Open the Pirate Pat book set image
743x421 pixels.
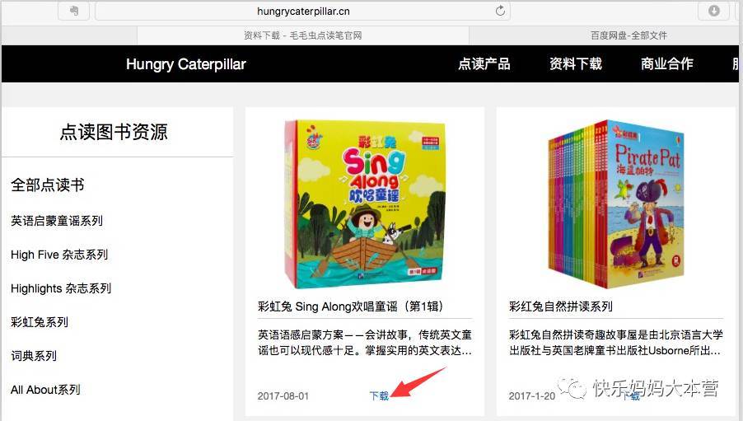tap(616, 203)
